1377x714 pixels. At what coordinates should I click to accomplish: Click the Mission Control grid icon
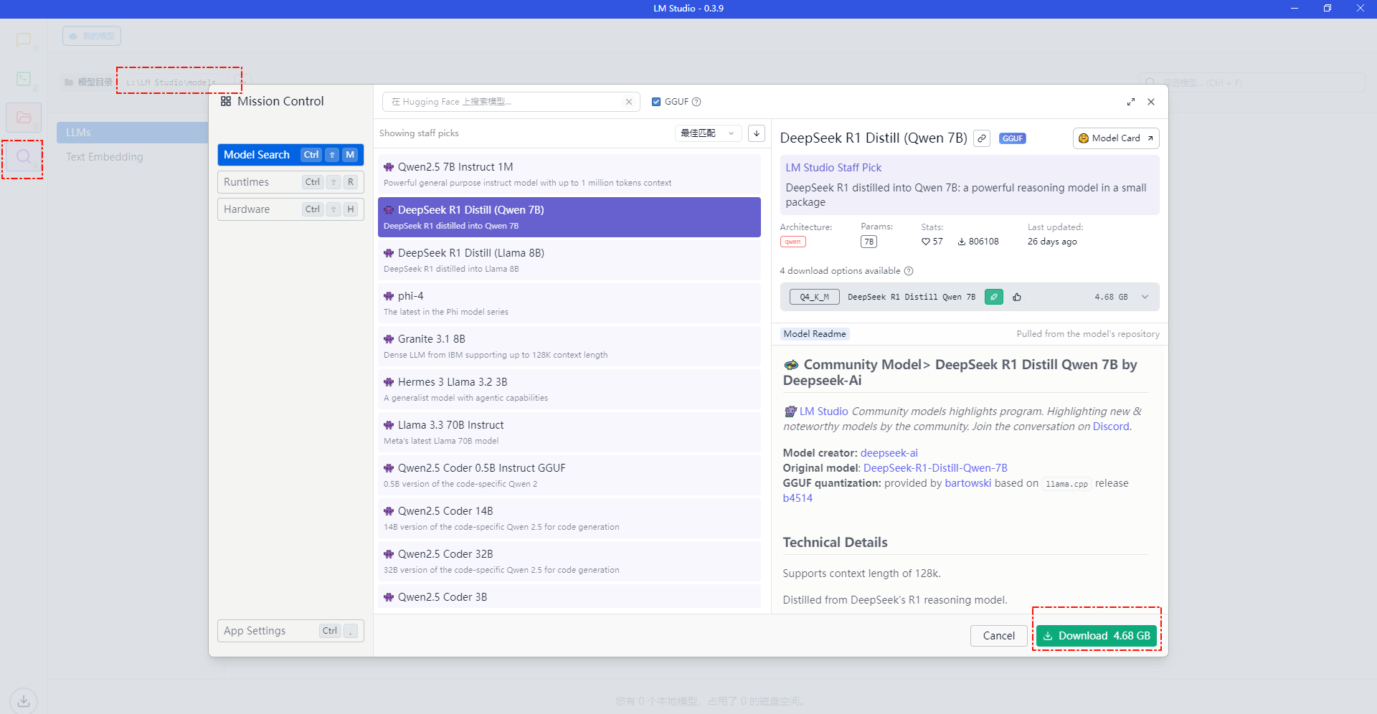click(226, 101)
